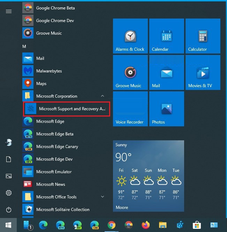Image resolution: width=227 pixels, height=232 pixels.
Task: Open Microsoft Edge Canary from app list
Action: point(65,147)
